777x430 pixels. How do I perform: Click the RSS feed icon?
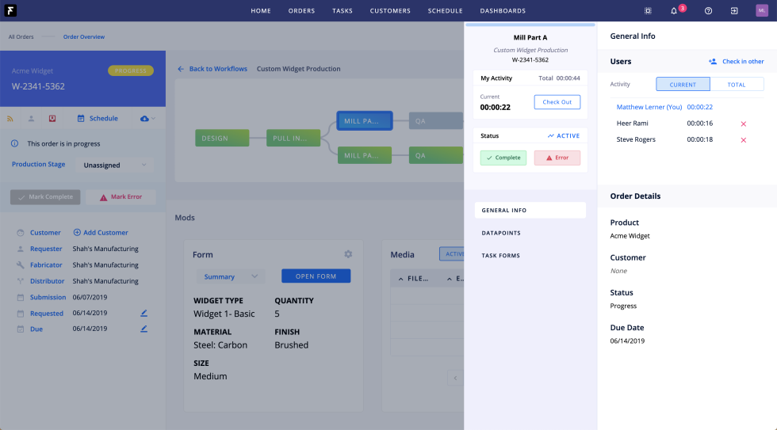click(x=11, y=119)
